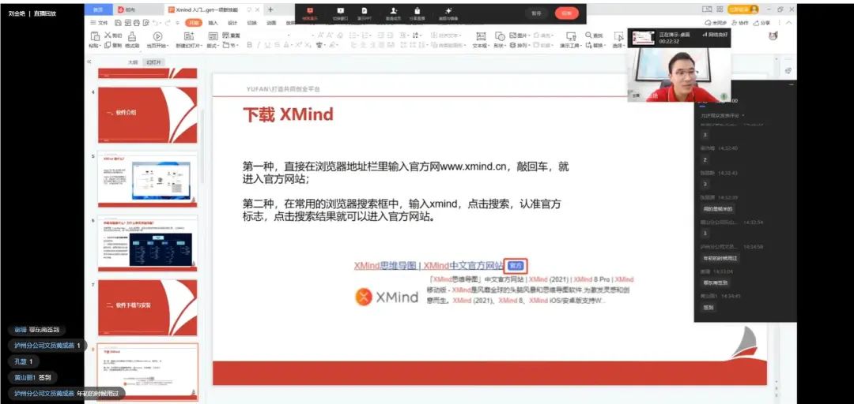This screenshot has width=854, height=404.
Task: Click the Paste (粘贴) clipboard icon
Action: pyautogui.click(x=94, y=36)
